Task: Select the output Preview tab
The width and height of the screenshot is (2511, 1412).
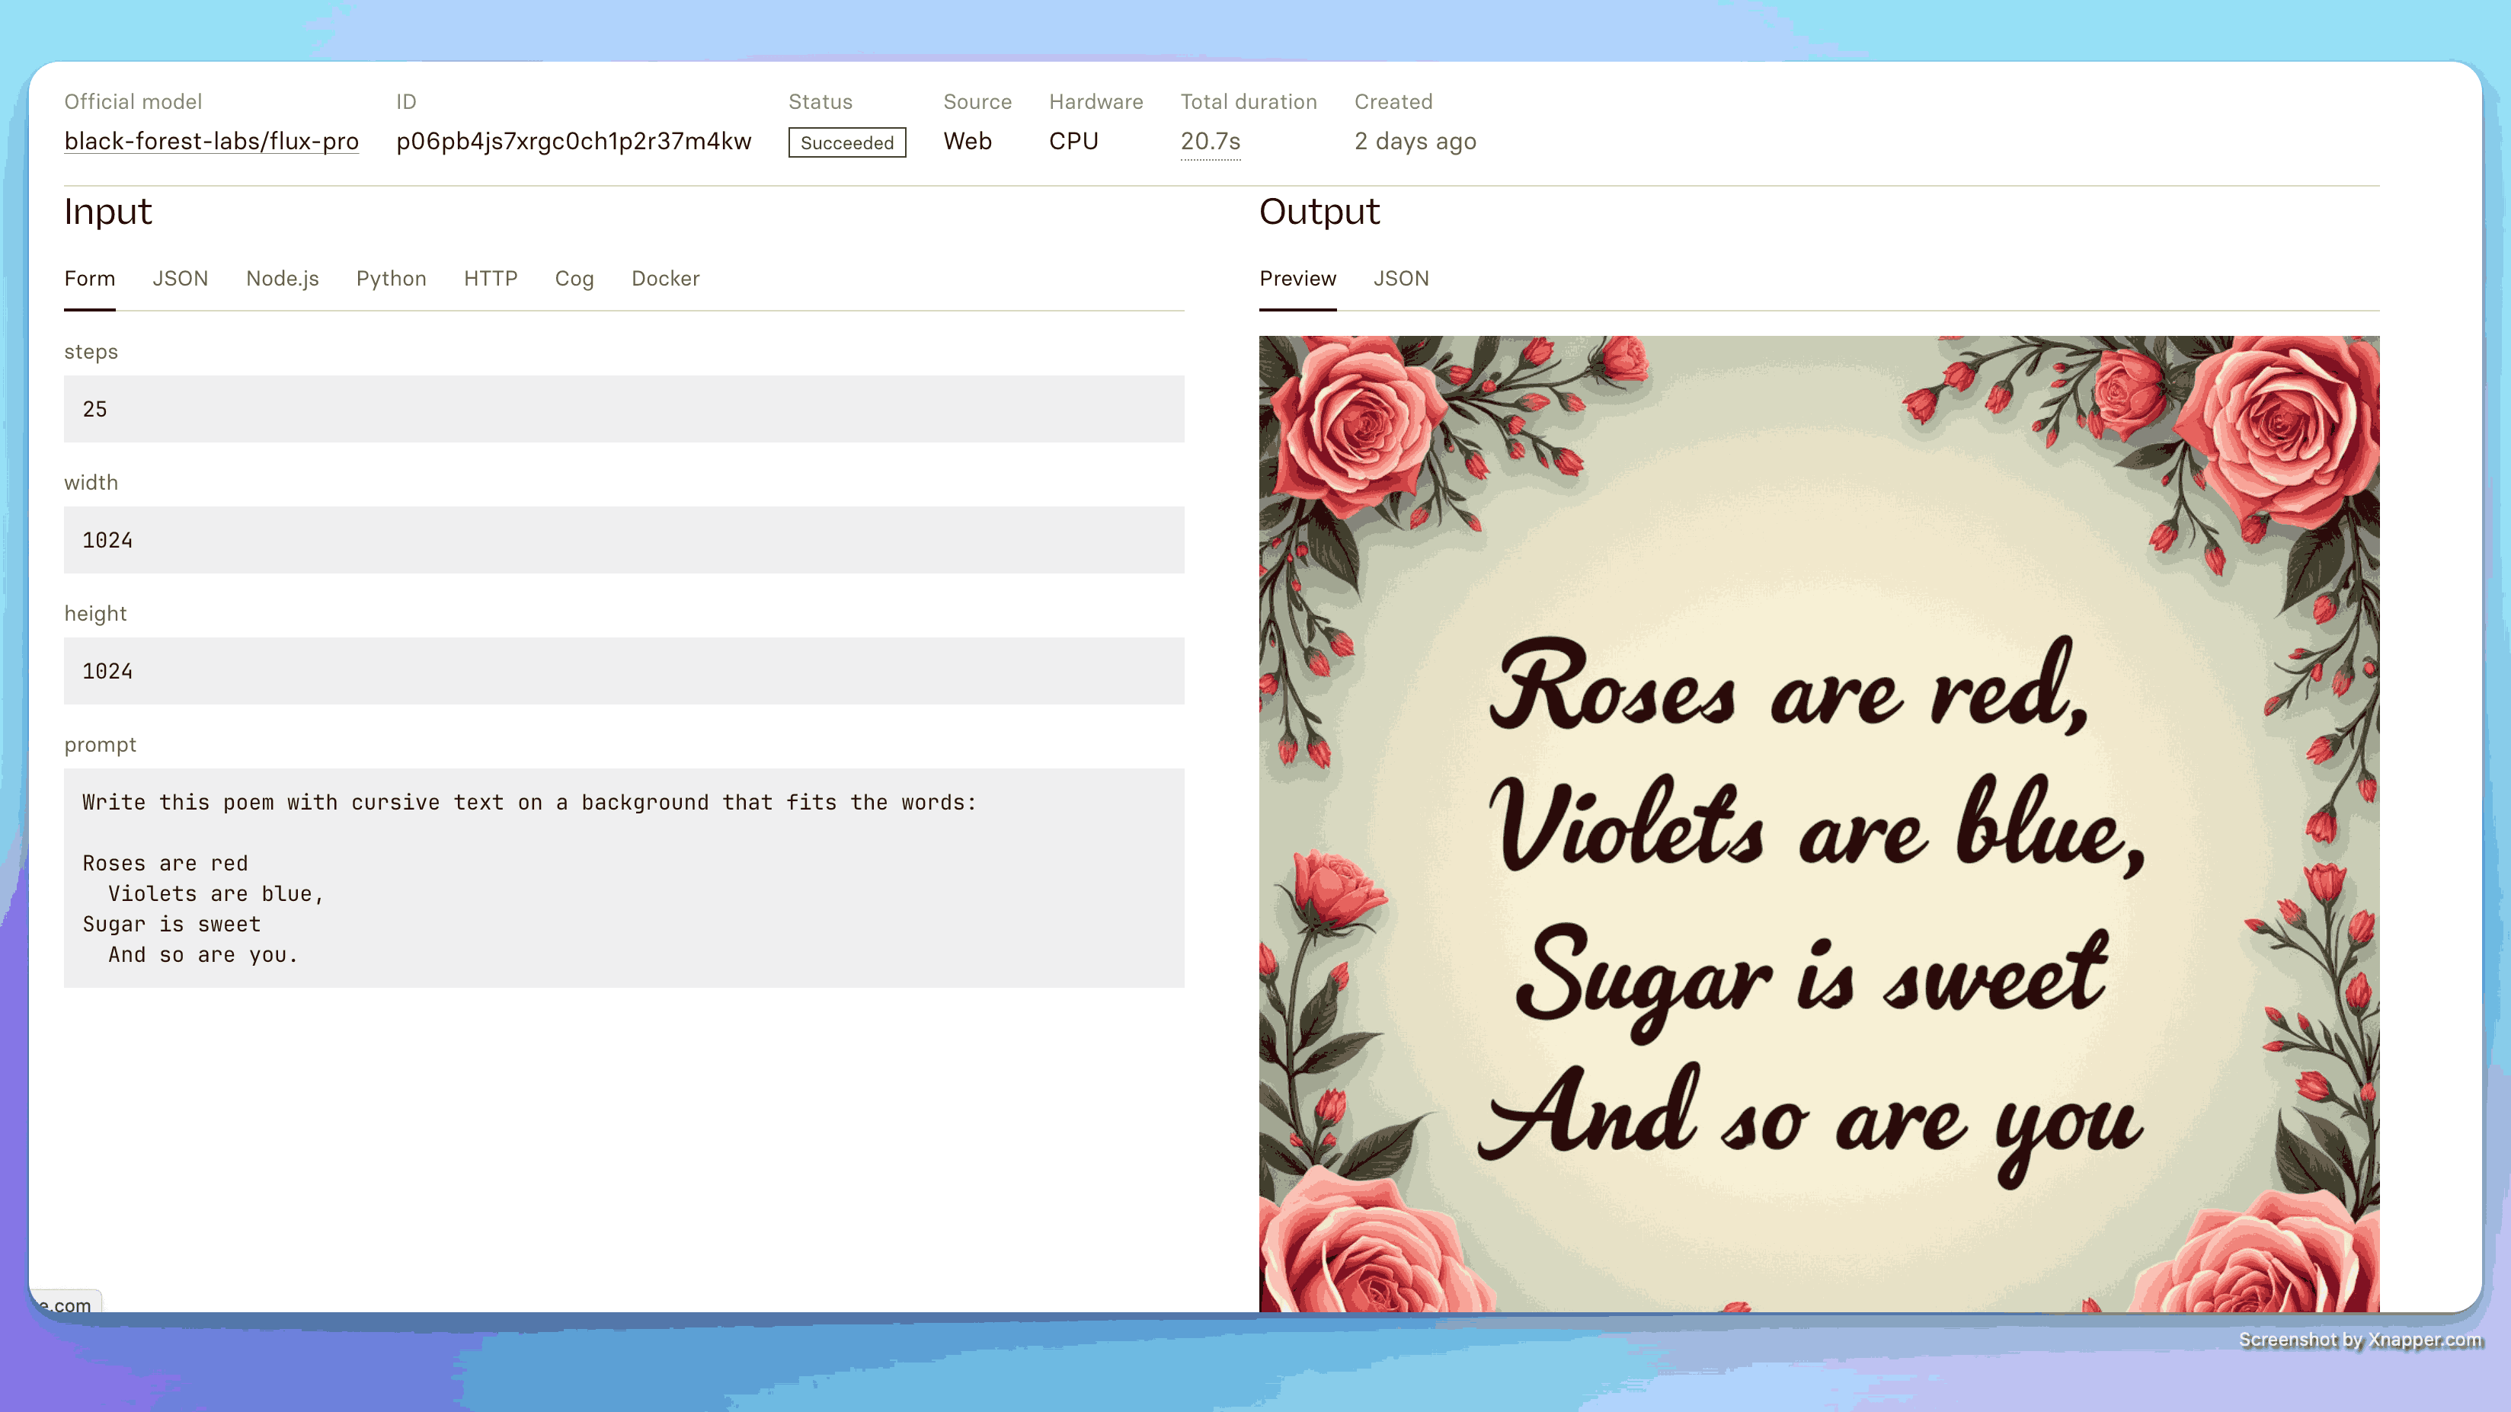Action: pyautogui.click(x=1297, y=279)
